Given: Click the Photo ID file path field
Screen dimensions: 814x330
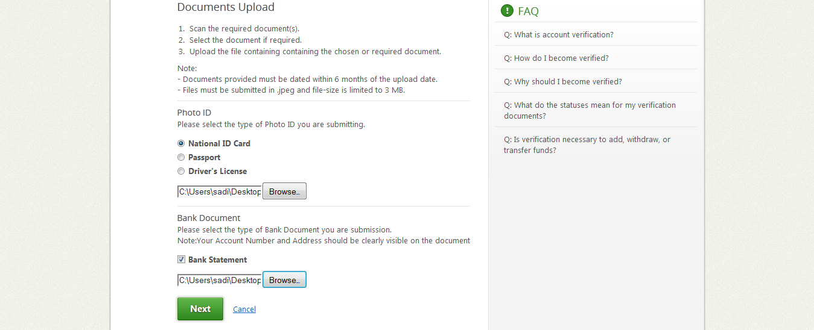Looking at the screenshot, I should click(220, 191).
